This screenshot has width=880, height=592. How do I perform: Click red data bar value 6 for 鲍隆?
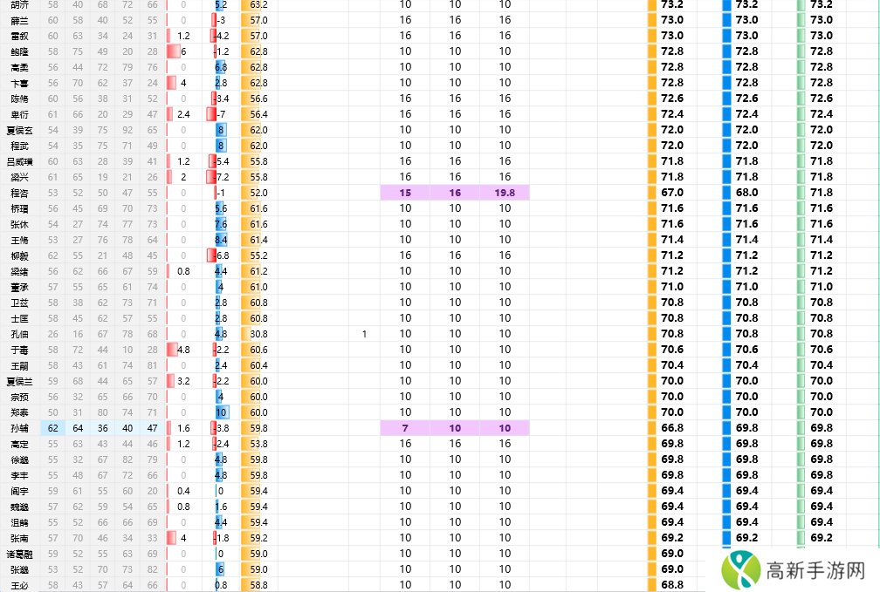pos(182,51)
